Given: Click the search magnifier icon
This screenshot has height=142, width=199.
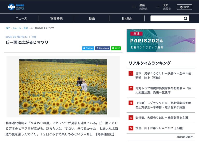Looking at the screenshot, I should pyautogui.click(x=185, y=19).
